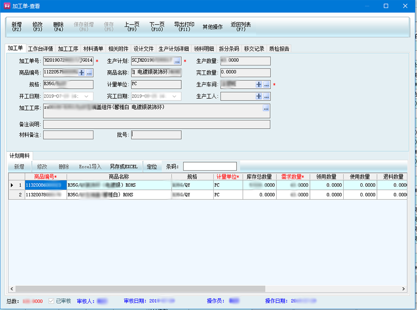The width and height of the screenshot is (417, 310).
Task: Go to next record with 下一页 (F10)
Action: coord(157,27)
